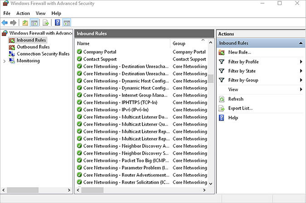Select the Company Portal rule name
306x203 pixels.
click(100, 52)
